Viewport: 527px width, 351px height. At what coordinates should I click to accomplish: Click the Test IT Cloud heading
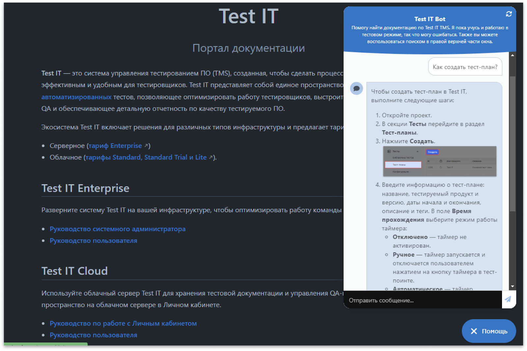74,271
